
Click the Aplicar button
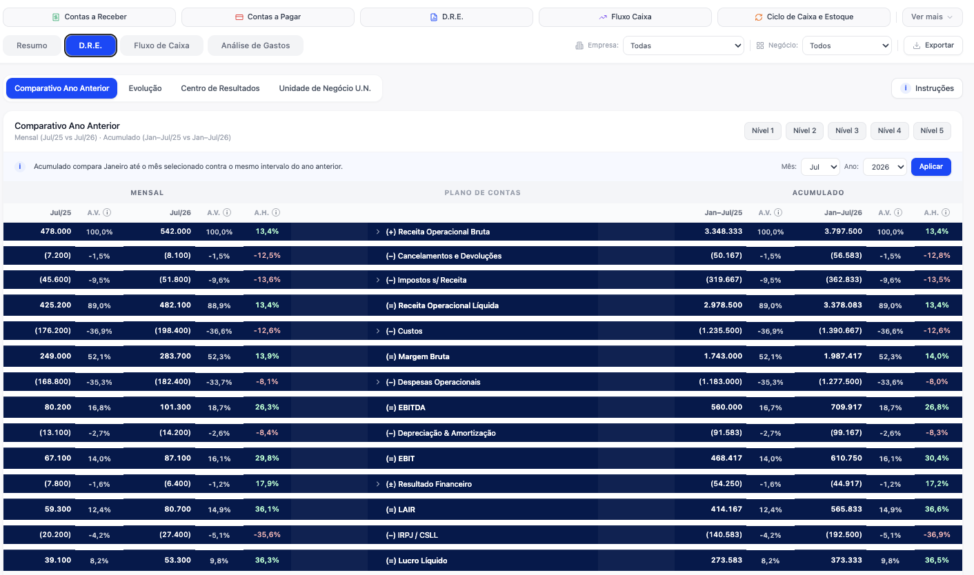931,167
